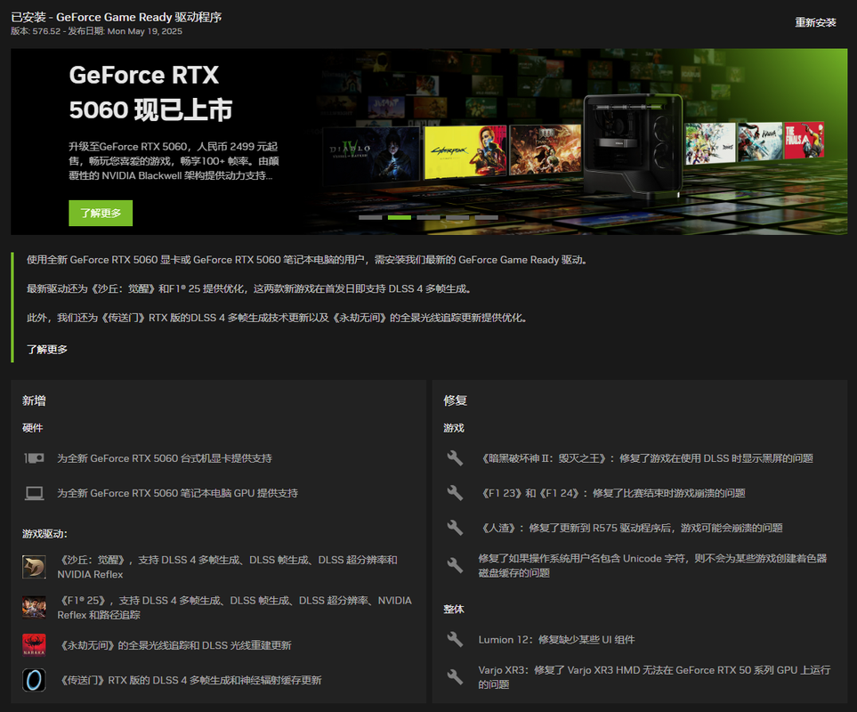
Task: Click wrench icon beside 人渣 fix
Action: point(455,528)
